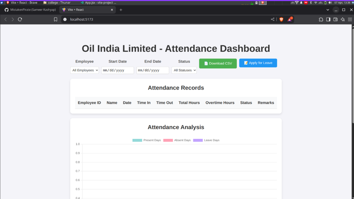Click the bell notification tray icon
354x199 pixels.
pyautogui.click(x=301, y=3)
